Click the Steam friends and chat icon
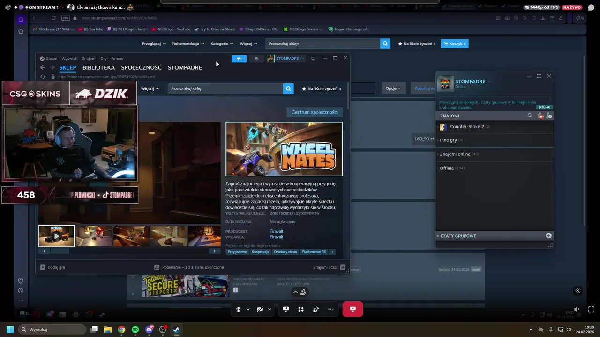600x337 pixels. click(343, 267)
